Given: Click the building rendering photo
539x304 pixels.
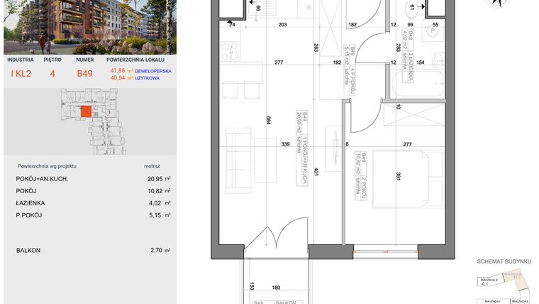Looking at the screenshot, I should 90,27.
